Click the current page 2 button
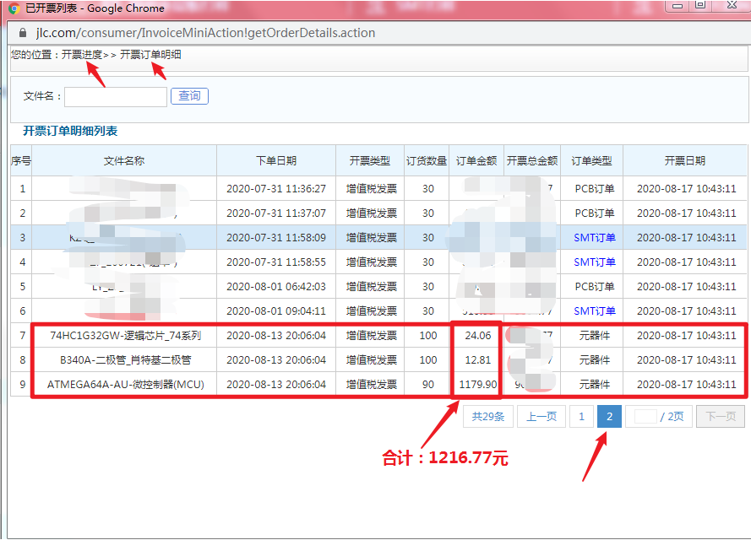Viewport: 751px width, 540px height. pos(608,416)
